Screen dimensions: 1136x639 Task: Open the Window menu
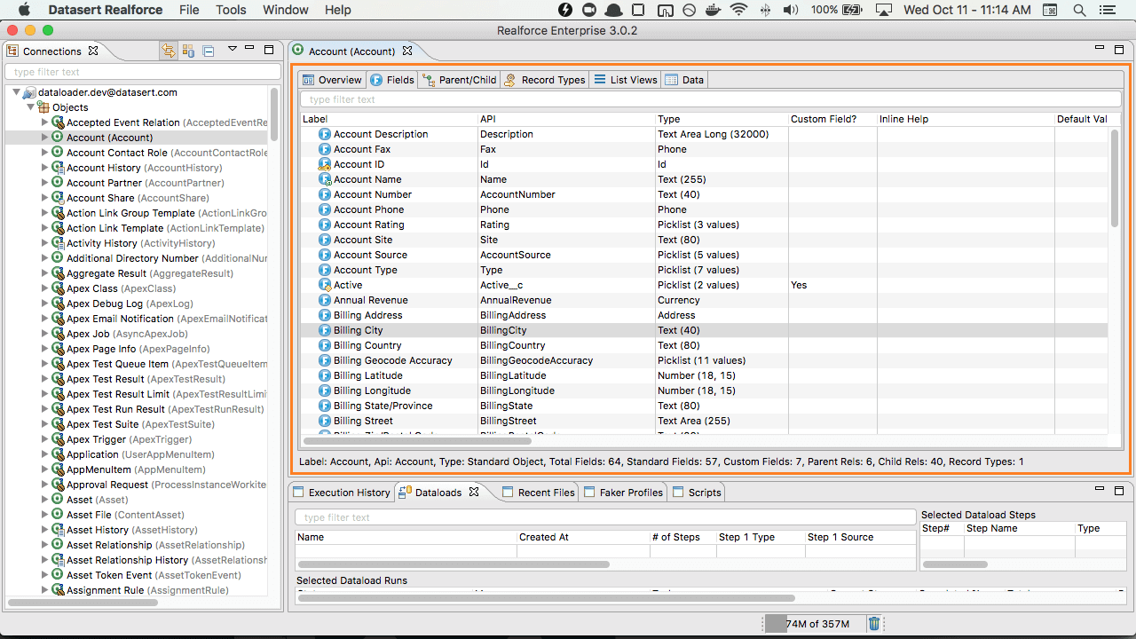286,10
